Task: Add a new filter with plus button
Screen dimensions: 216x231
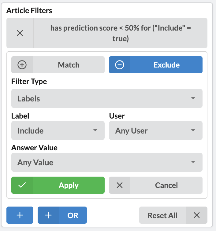Action: [x=20, y=215]
